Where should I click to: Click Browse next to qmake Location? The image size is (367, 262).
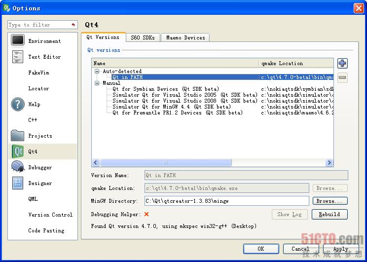[x=330, y=188]
